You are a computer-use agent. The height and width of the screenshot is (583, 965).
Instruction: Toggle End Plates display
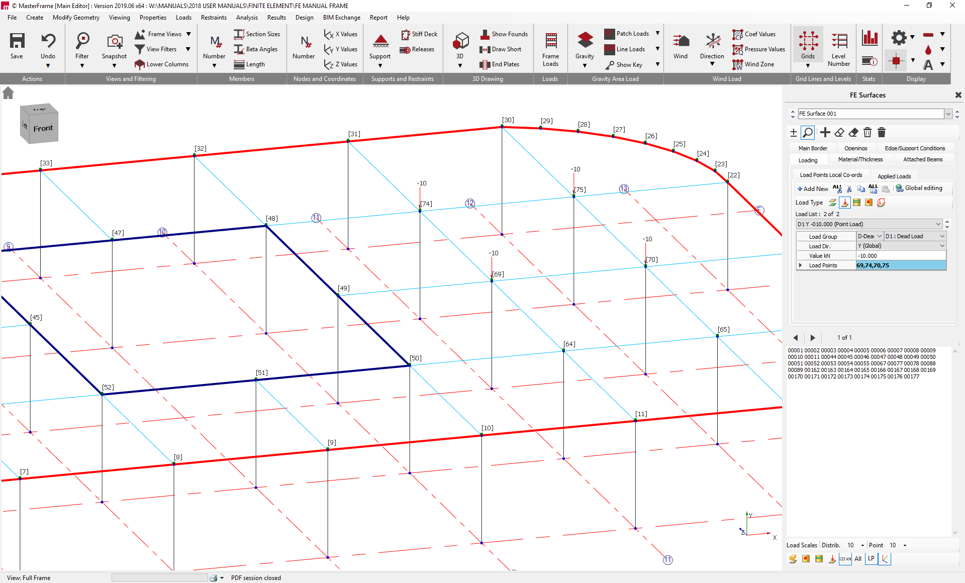[x=500, y=64]
